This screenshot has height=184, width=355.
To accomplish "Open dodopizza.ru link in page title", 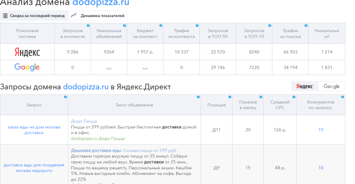I will point(101,3).
